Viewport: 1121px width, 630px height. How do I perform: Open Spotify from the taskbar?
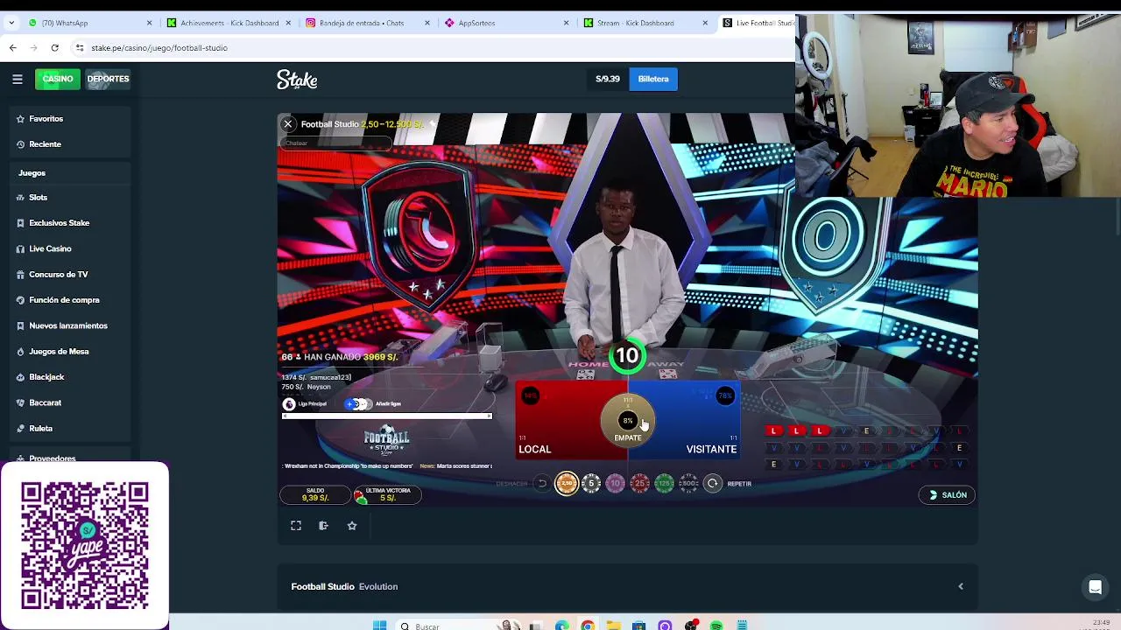(716, 626)
